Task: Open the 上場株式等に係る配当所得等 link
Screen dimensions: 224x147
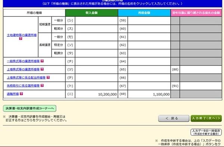Action: pos(26,77)
